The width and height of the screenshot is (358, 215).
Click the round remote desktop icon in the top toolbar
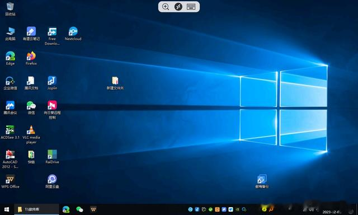pyautogui.click(x=178, y=7)
